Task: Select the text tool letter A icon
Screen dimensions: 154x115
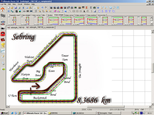Action: 84,11
